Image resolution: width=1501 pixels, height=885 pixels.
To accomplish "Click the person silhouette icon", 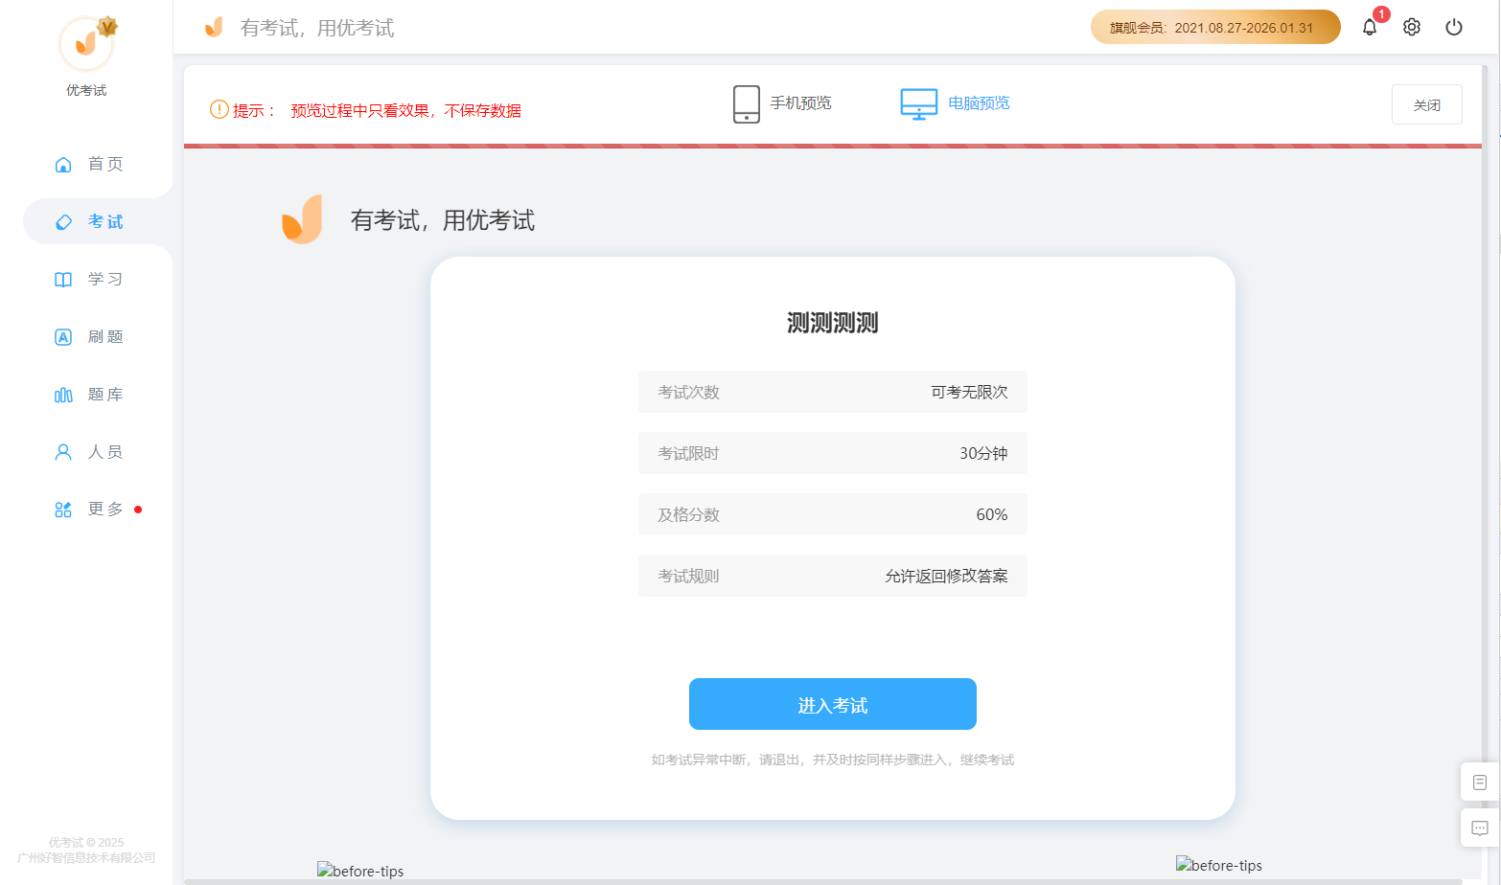I will pos(63,452).
